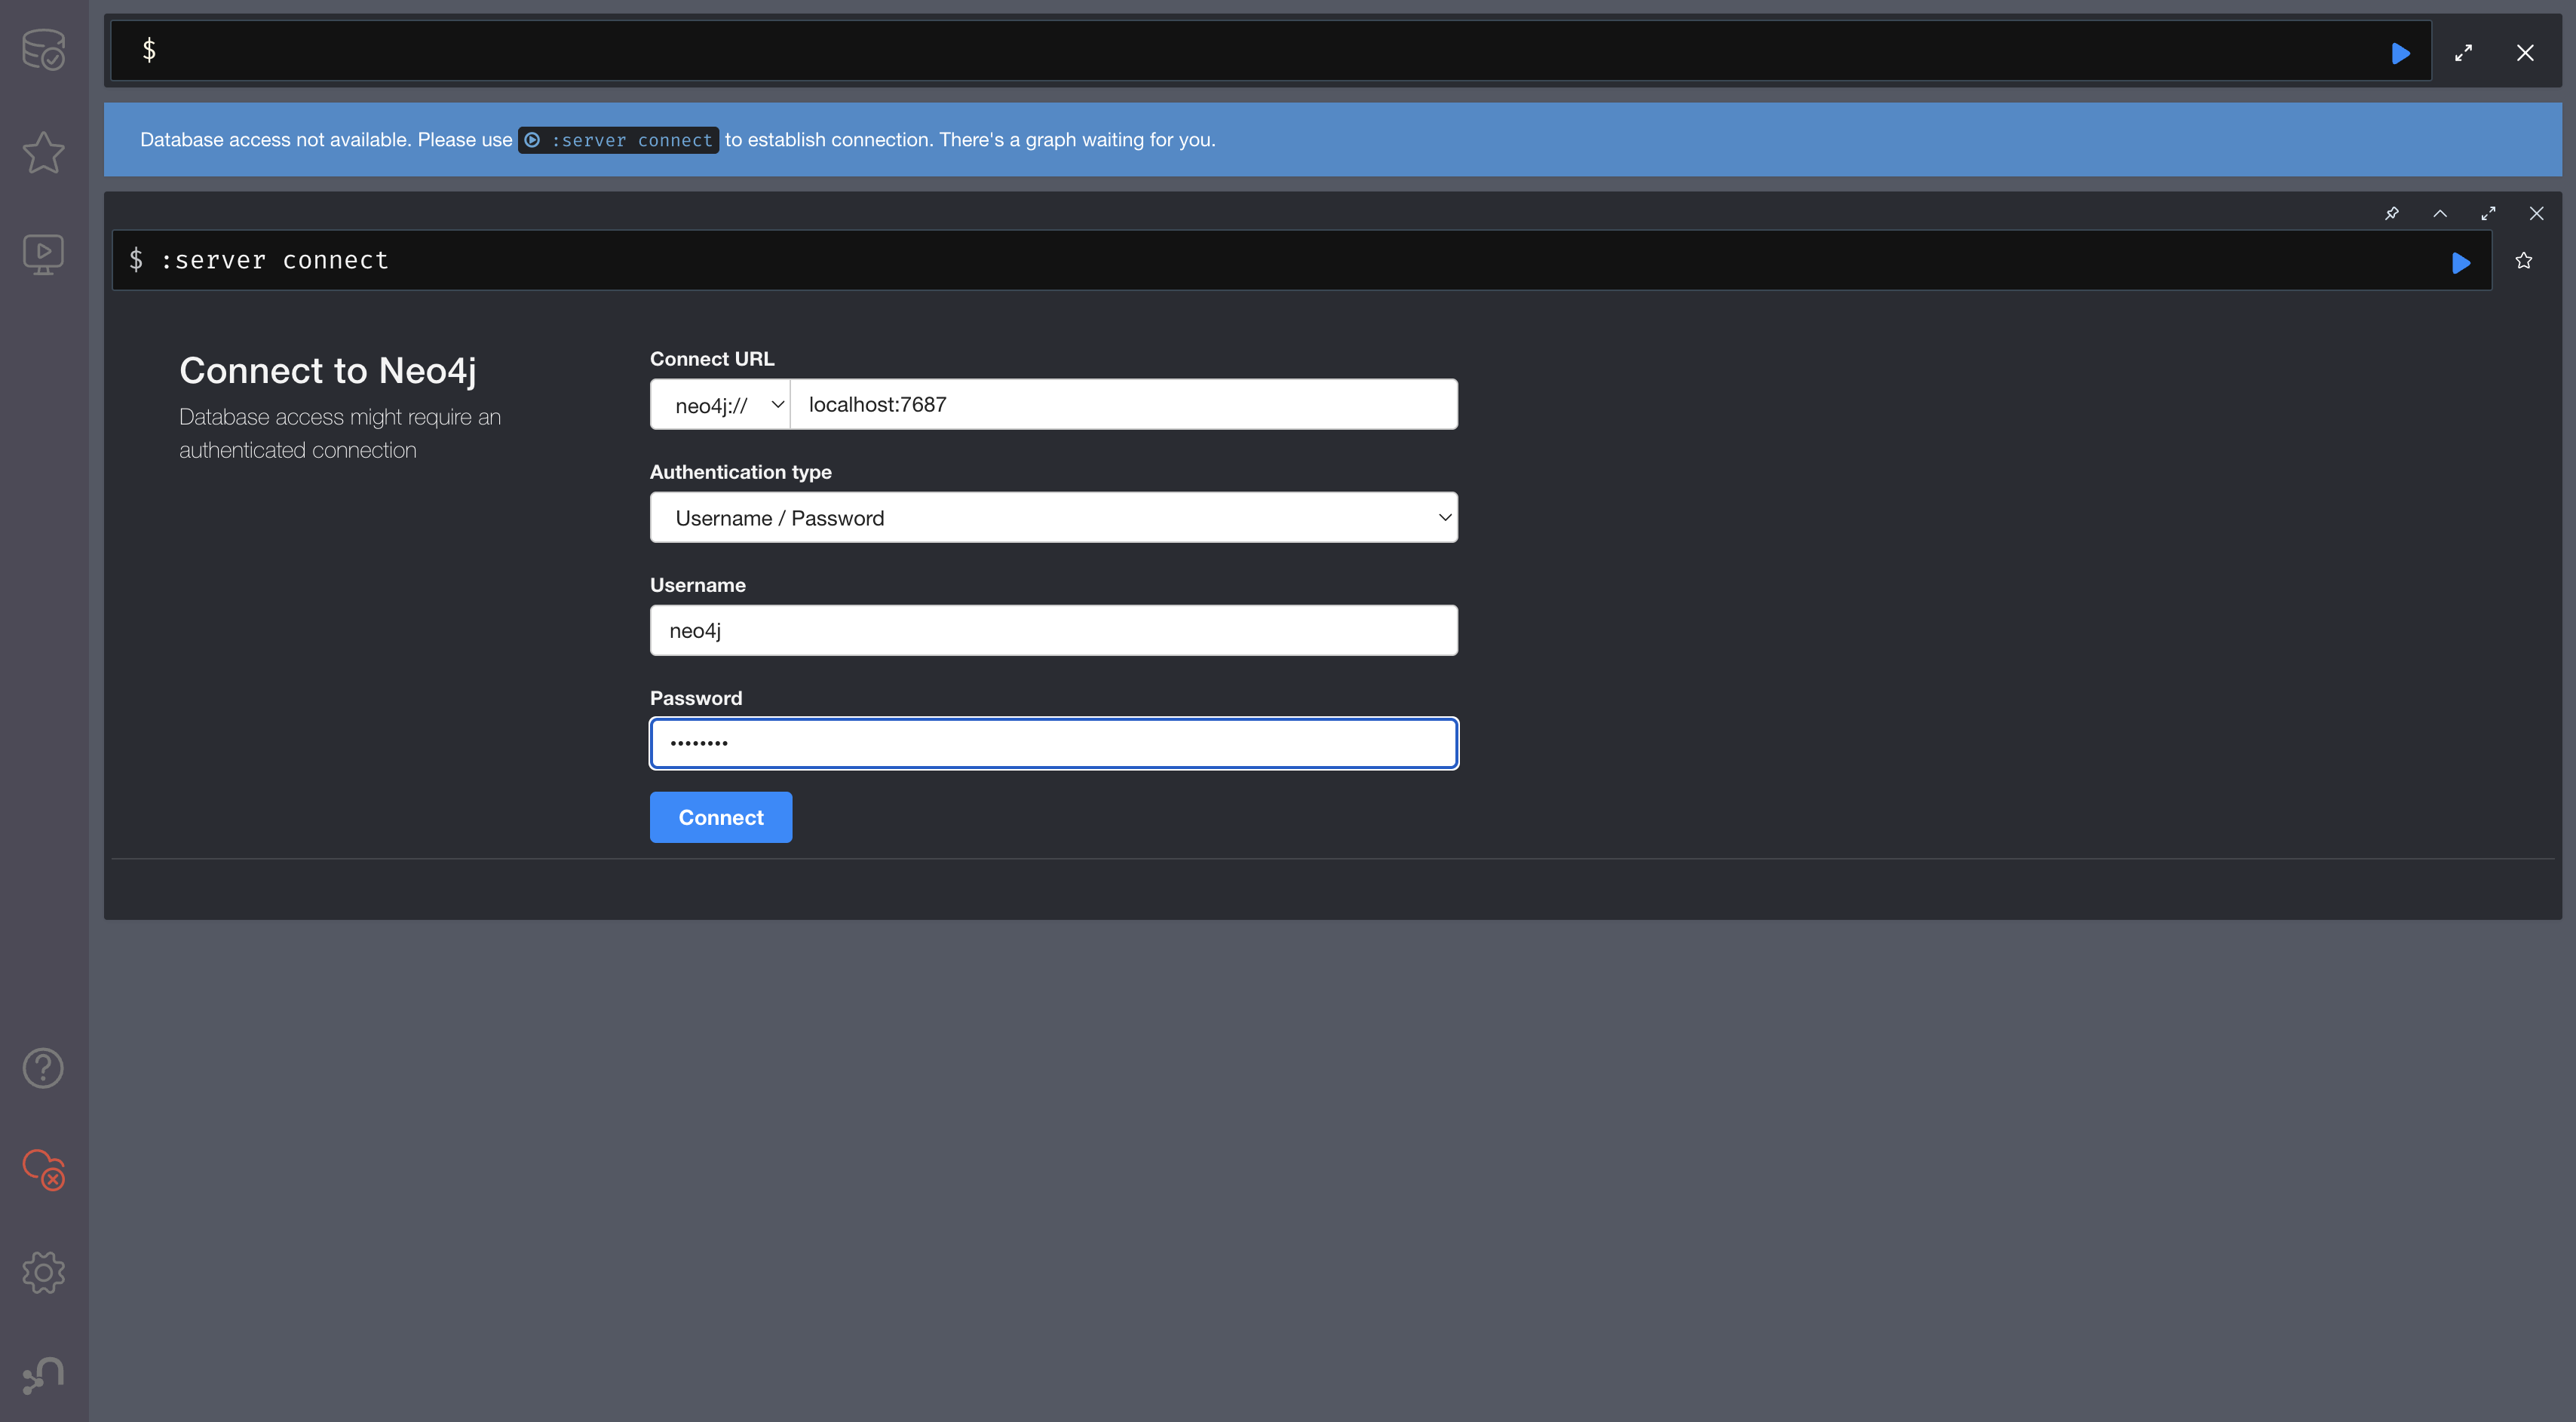The height and width of the screenshot is (1422, 2576).
Task: Pin the server connect frame
Action: pos(2391,213)
